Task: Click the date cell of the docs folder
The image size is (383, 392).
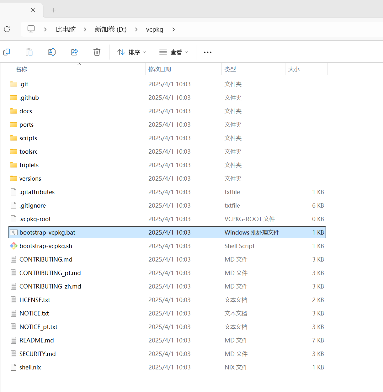Action: pos(169,111)
